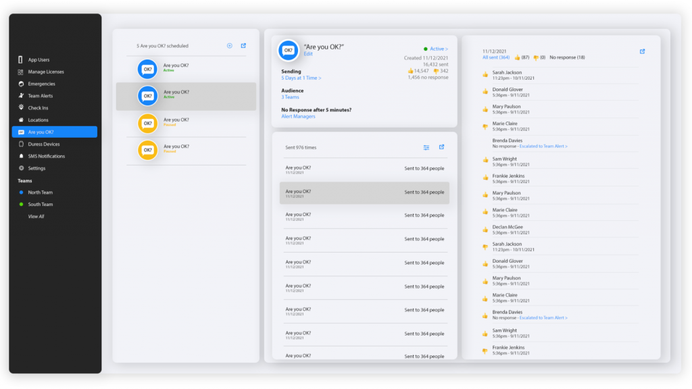This screenshot has height=389, width=692.
Task: Click the SMS Notifications bell icon
Action: (21, 156)
